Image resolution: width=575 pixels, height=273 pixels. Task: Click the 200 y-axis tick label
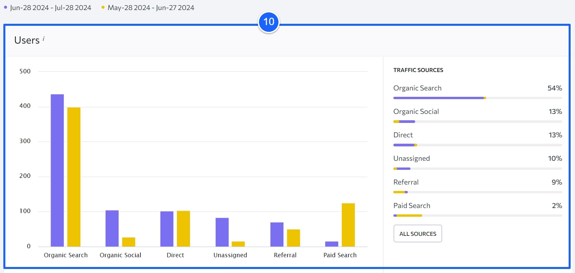(x=25, y=176)
